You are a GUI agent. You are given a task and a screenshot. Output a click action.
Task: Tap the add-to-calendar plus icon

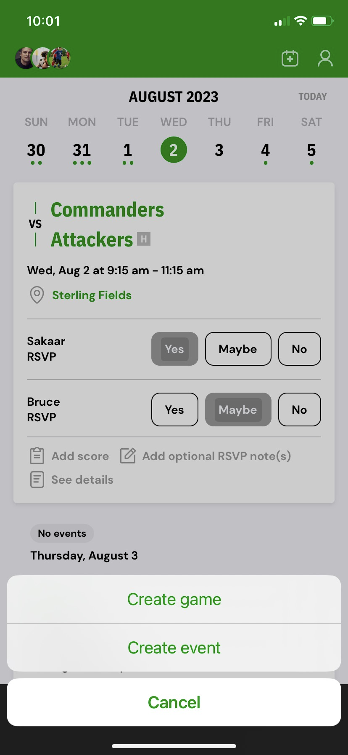tap(290, 58)
